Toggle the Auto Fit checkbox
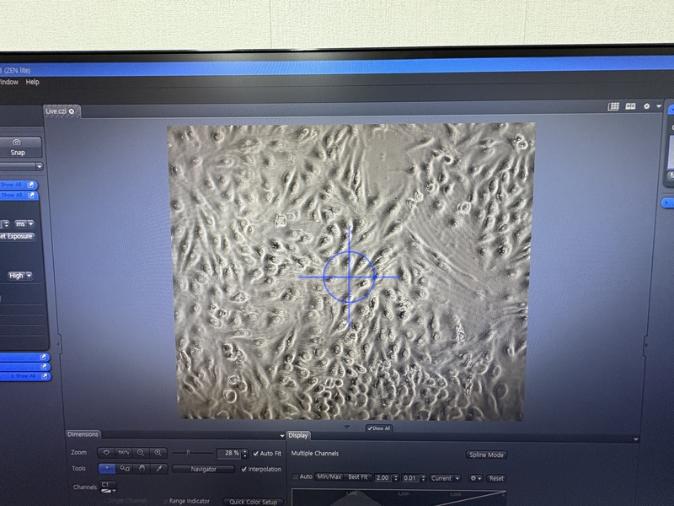This screenshot has width=674, height=506. pyautogui.click(x=257, y=454)
